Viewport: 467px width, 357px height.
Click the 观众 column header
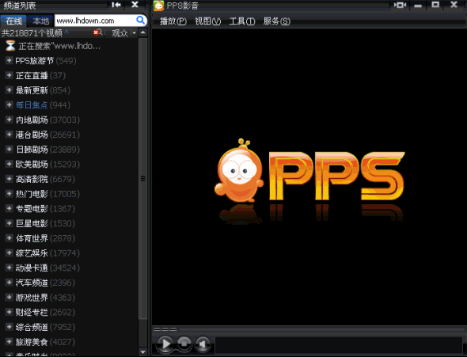(x=120, y=33)
